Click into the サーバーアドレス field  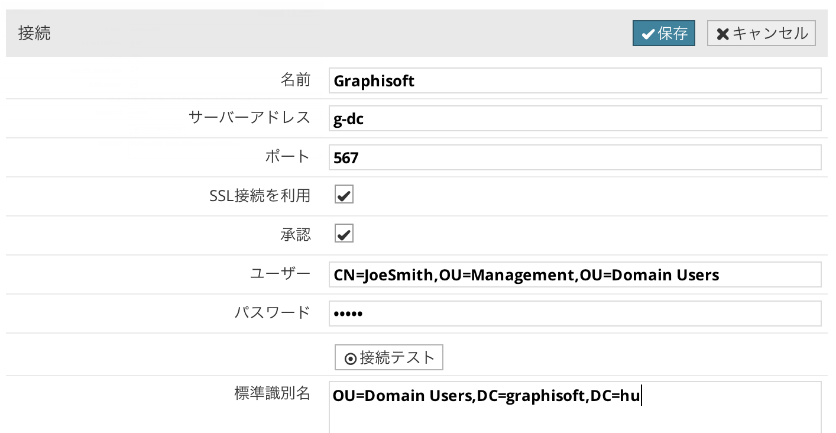pyautogui.click(x=575, y=119)
